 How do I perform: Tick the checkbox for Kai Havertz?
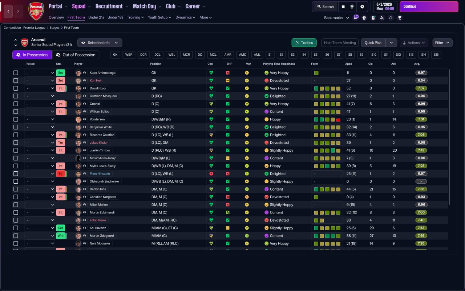click(x=16, y=228)
